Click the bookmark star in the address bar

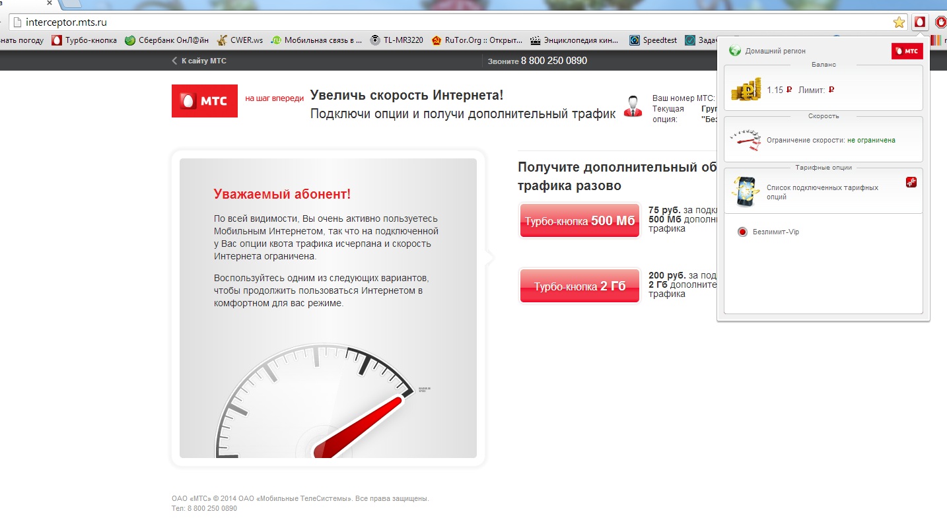coord(899,22)
